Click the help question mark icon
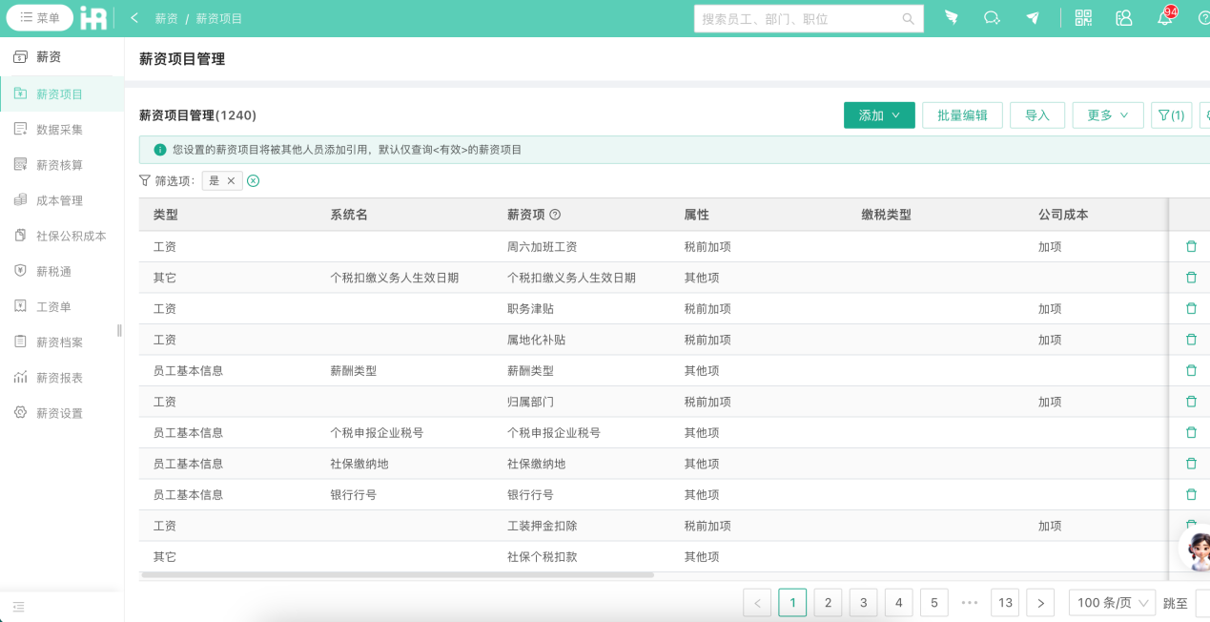 [x=1203, y=17]
